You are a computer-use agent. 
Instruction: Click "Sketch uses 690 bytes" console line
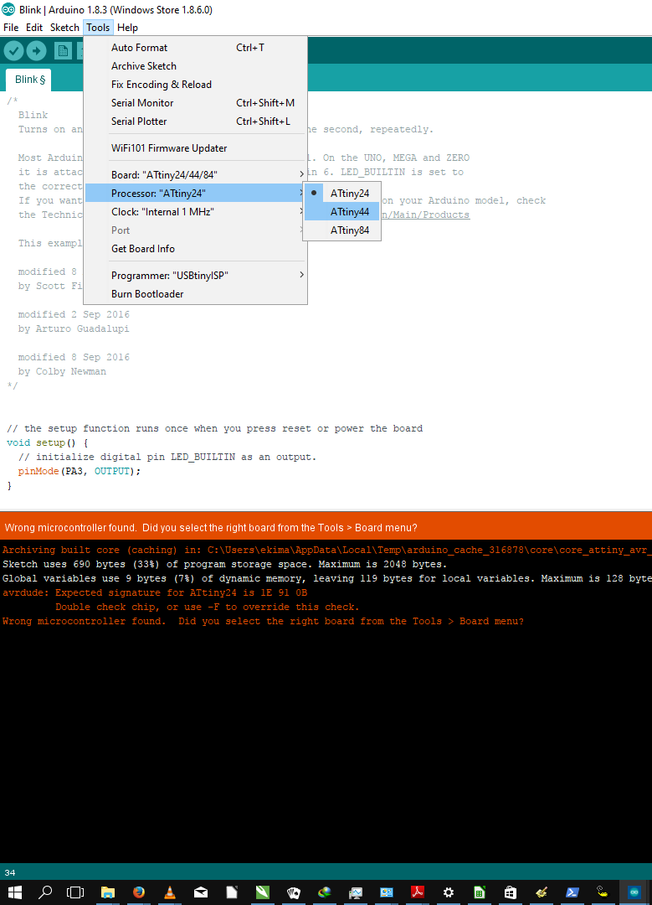(x=225, y=565)
